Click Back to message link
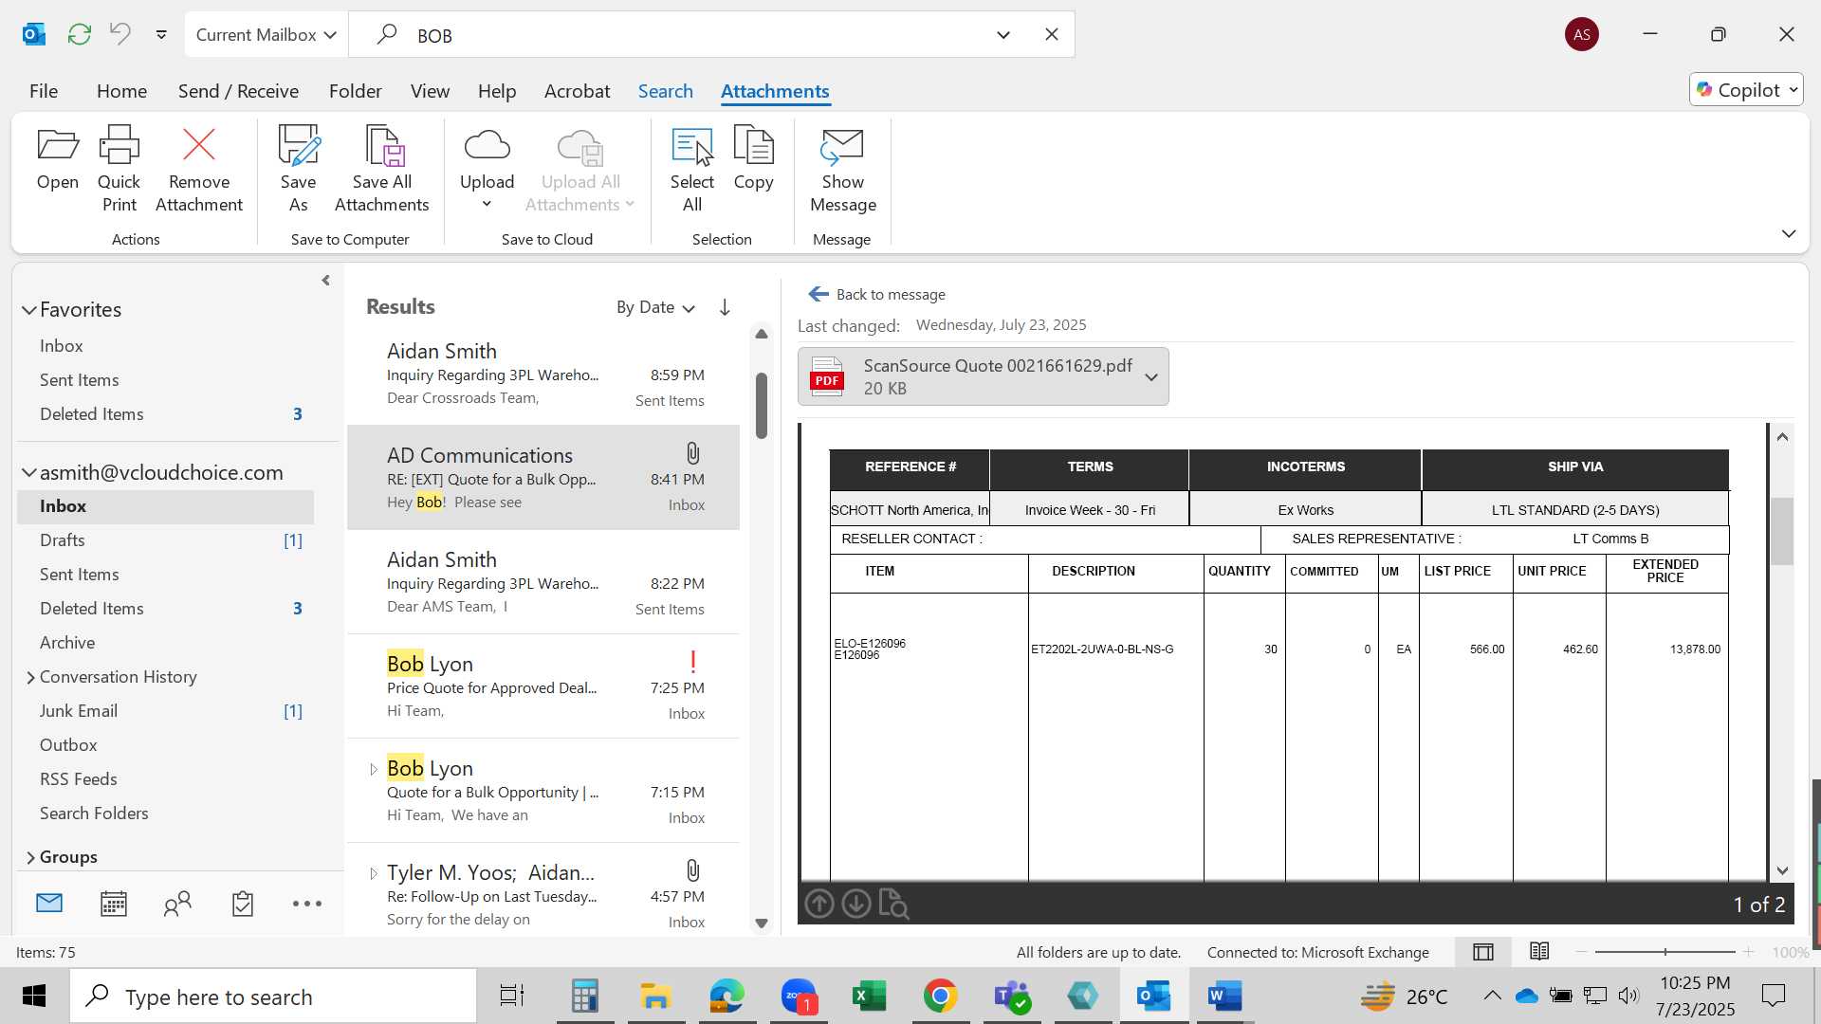This screenshot has width=1821, height=1024. 877,295
